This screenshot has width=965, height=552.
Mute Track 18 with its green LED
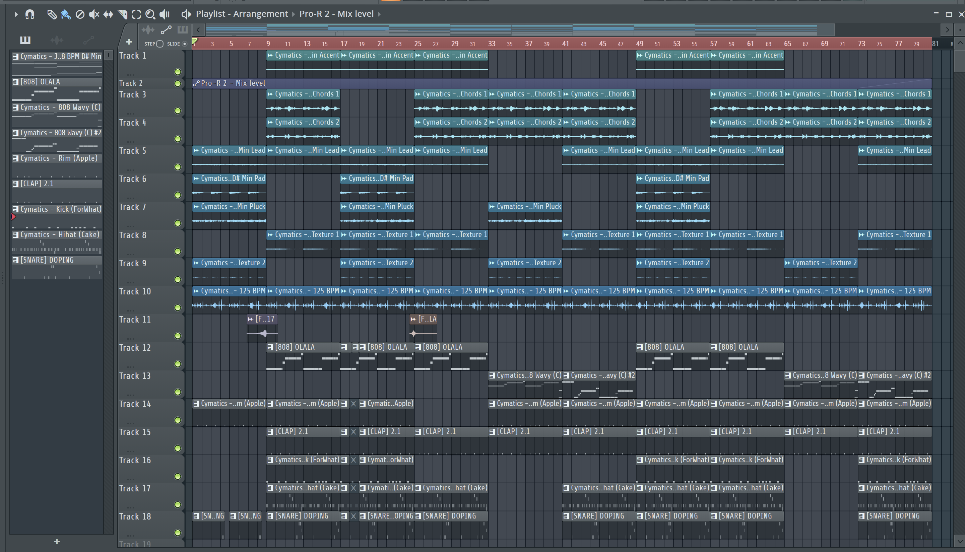coord(178,533)
